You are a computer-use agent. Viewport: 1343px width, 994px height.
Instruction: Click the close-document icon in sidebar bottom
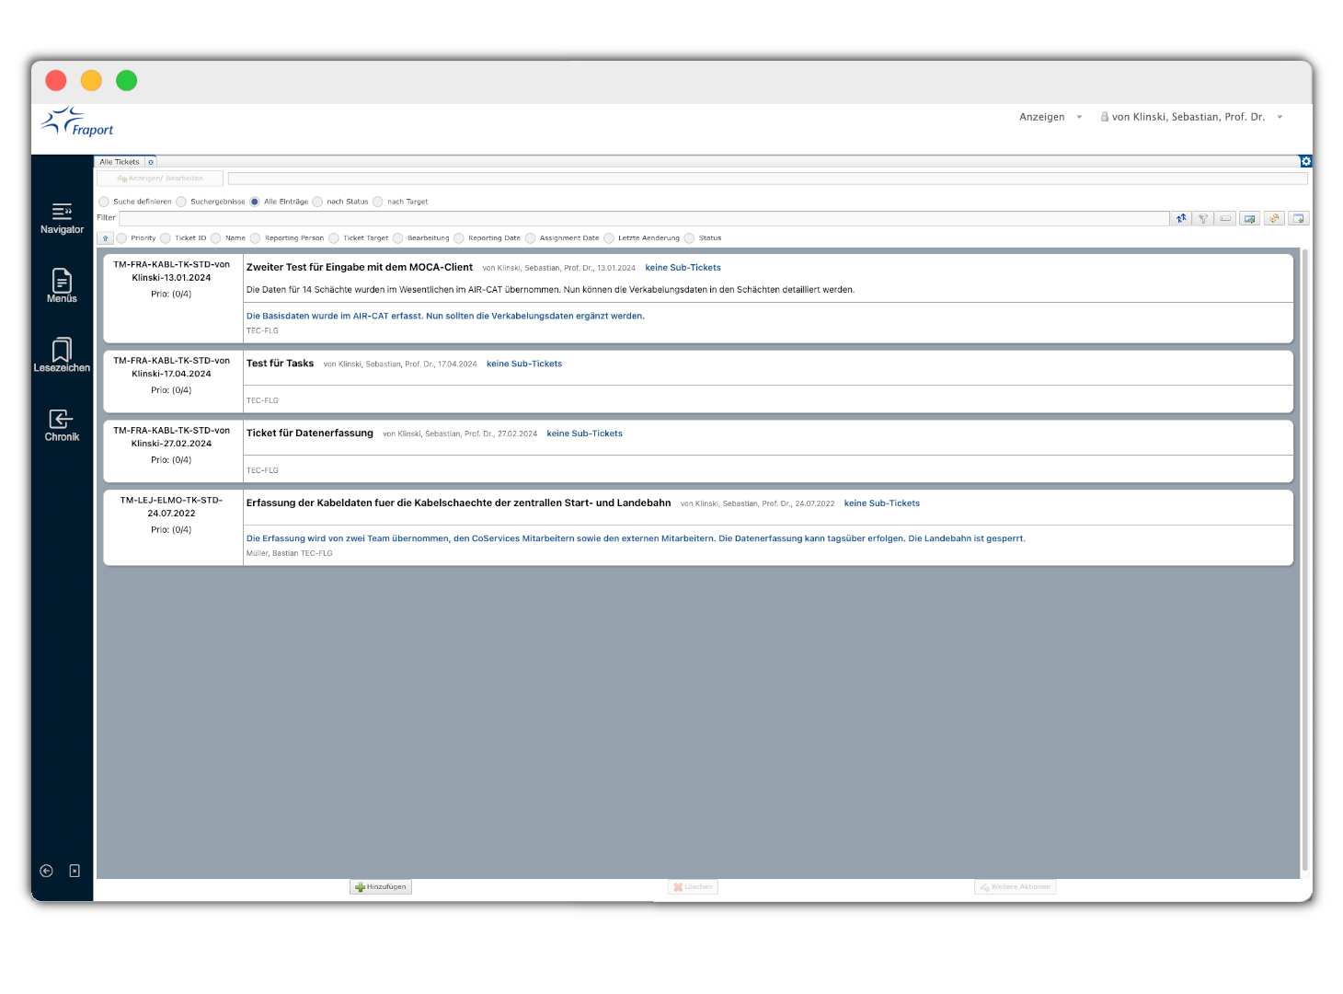75,871
